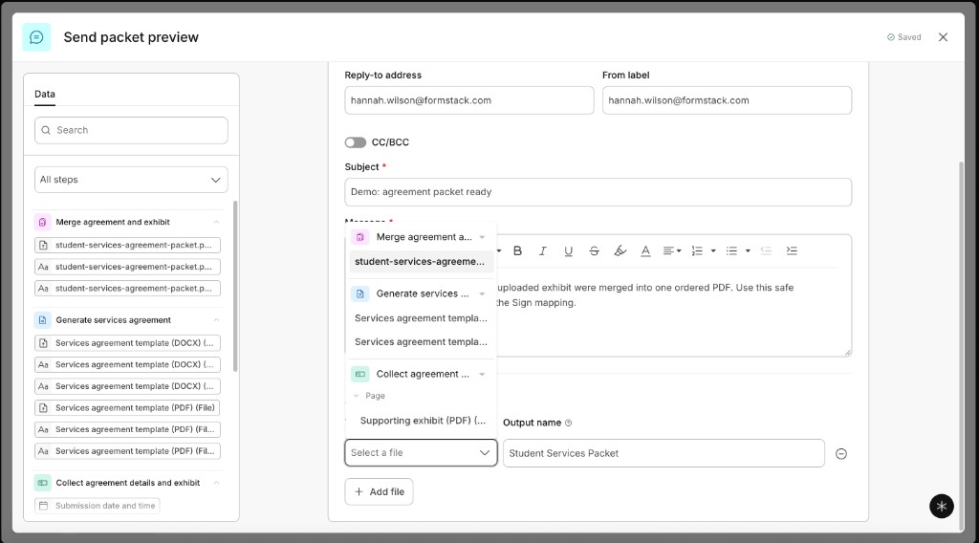Image resolution: width=979 pixels, height=543 pixels.
Task: Insert a bulleted list
Action: click(x=731, y=250)
